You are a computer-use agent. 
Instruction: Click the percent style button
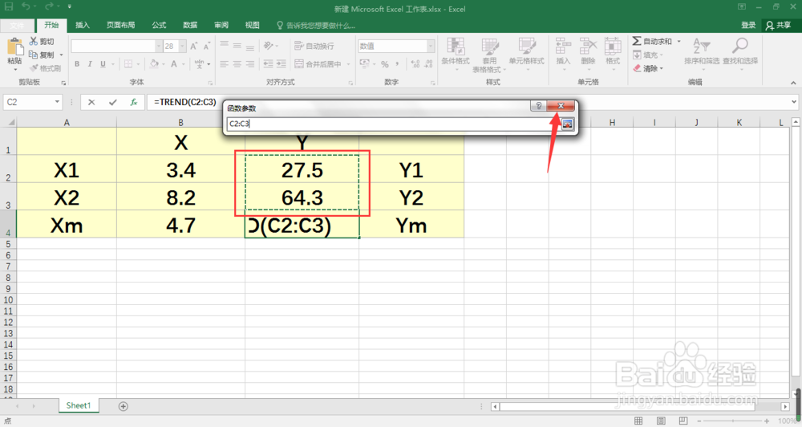385,64
